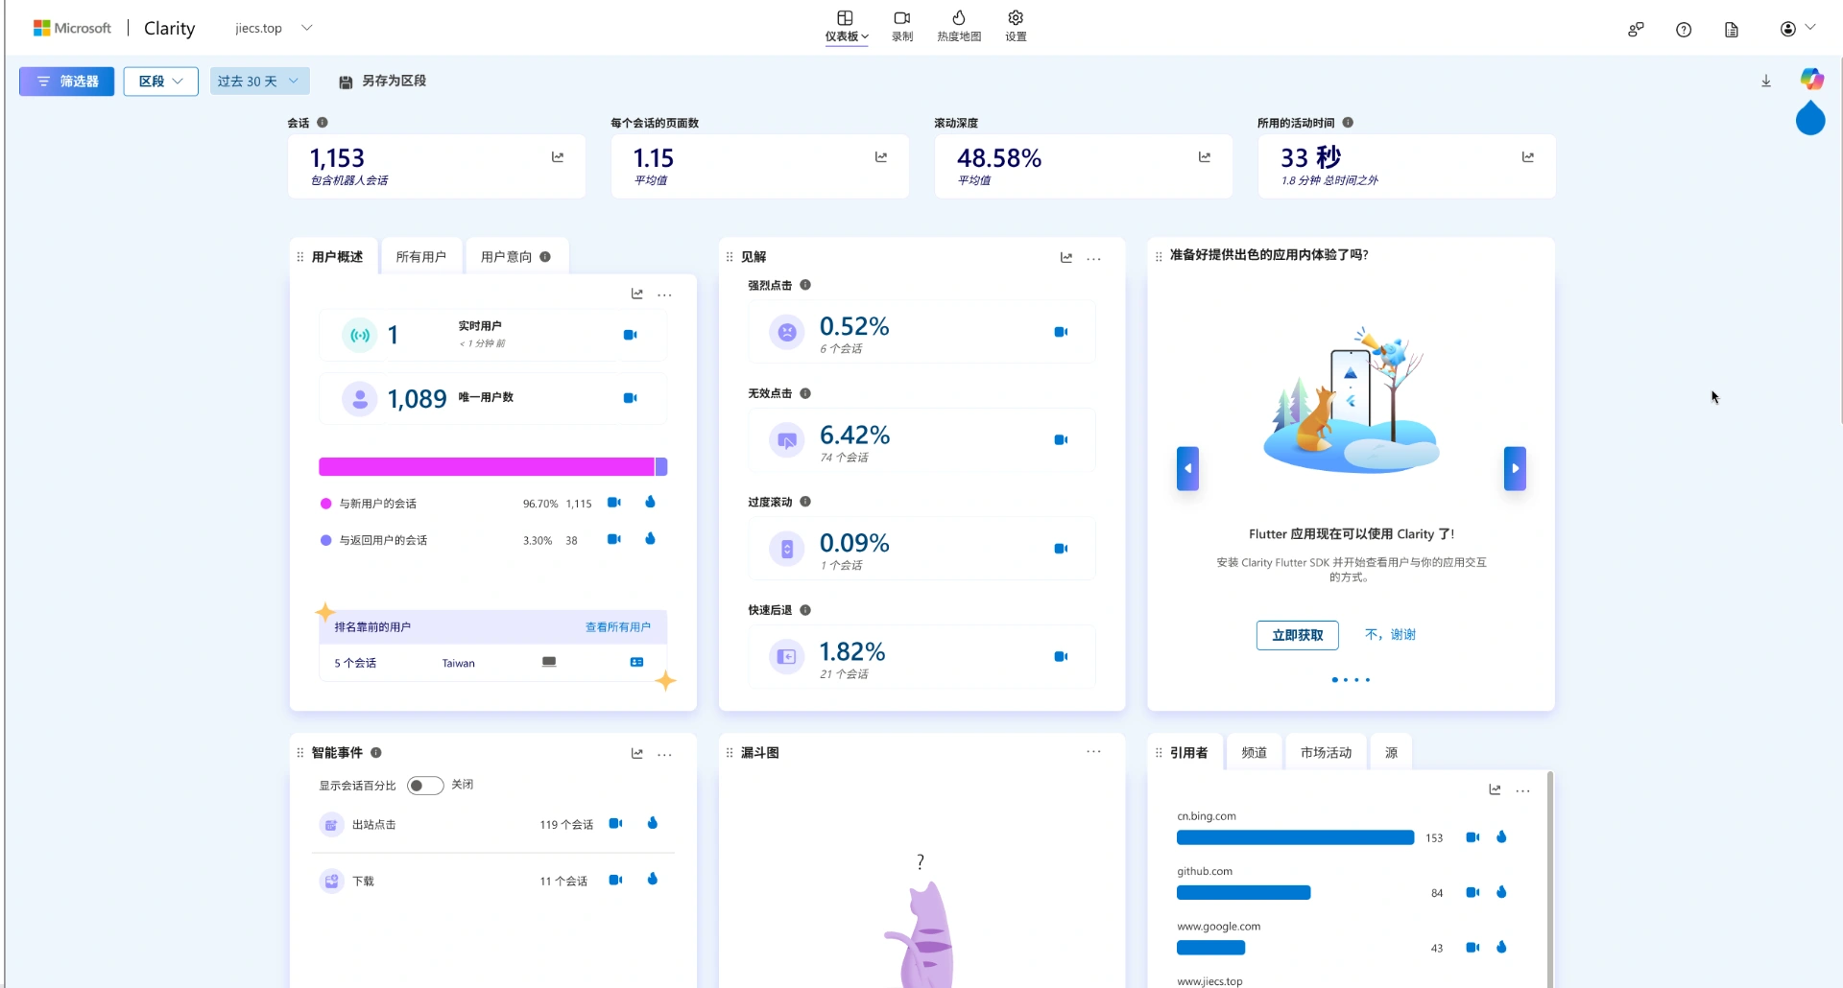Click the 立即获取 button for Flutter SDK

(1296, 635)
